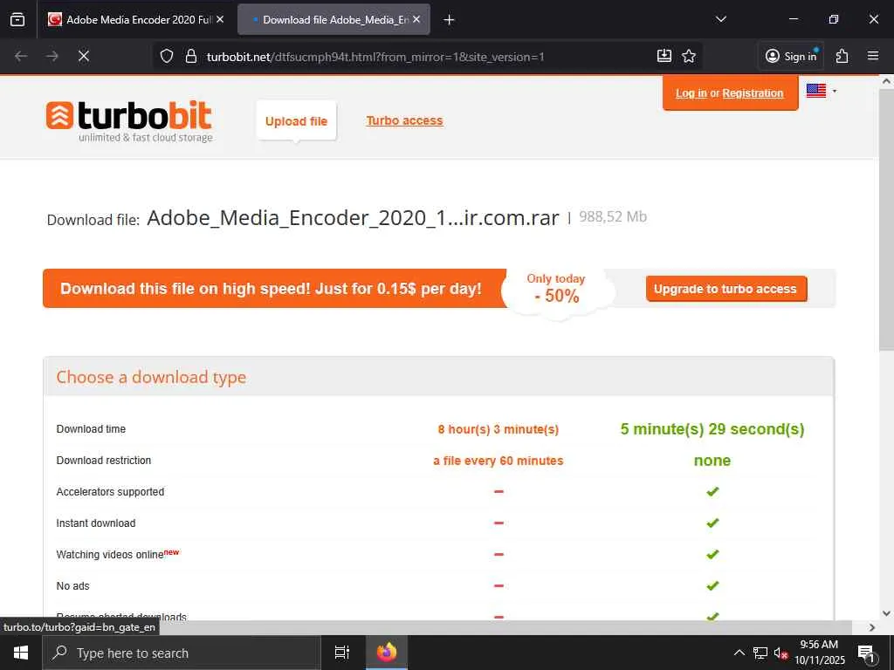Screen dimensions: 894x670
Task: Bookmark this page with the star
Action: (689, 56)
